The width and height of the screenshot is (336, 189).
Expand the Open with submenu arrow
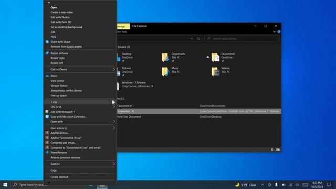click(113, 121)
